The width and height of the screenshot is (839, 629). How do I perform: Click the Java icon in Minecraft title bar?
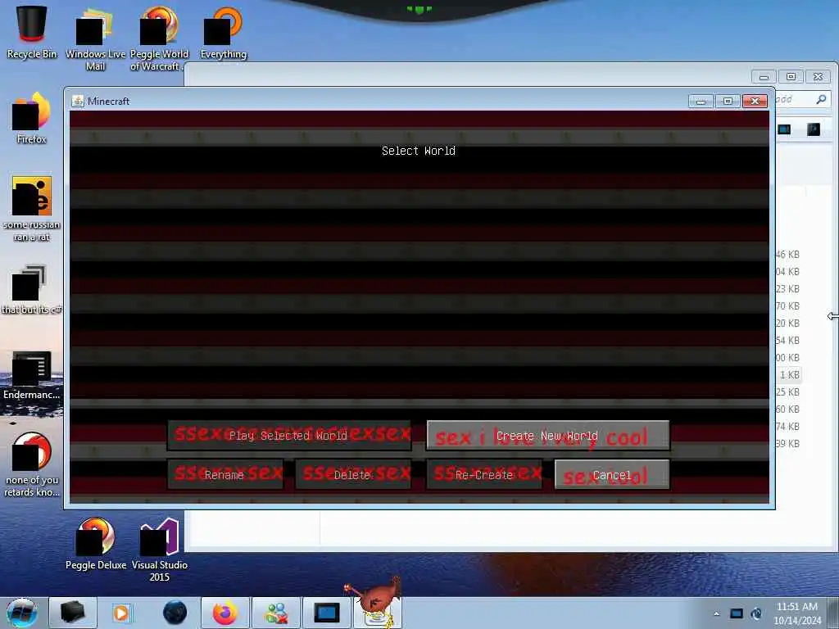pos(78,101)
